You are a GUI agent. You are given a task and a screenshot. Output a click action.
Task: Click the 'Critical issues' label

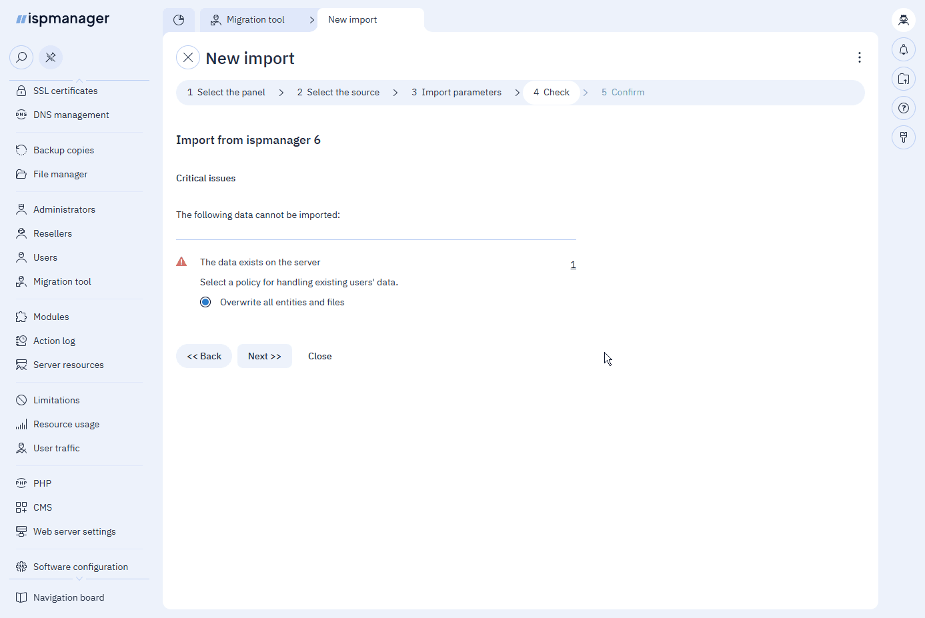pyautogui.click(x=205, y=178)
